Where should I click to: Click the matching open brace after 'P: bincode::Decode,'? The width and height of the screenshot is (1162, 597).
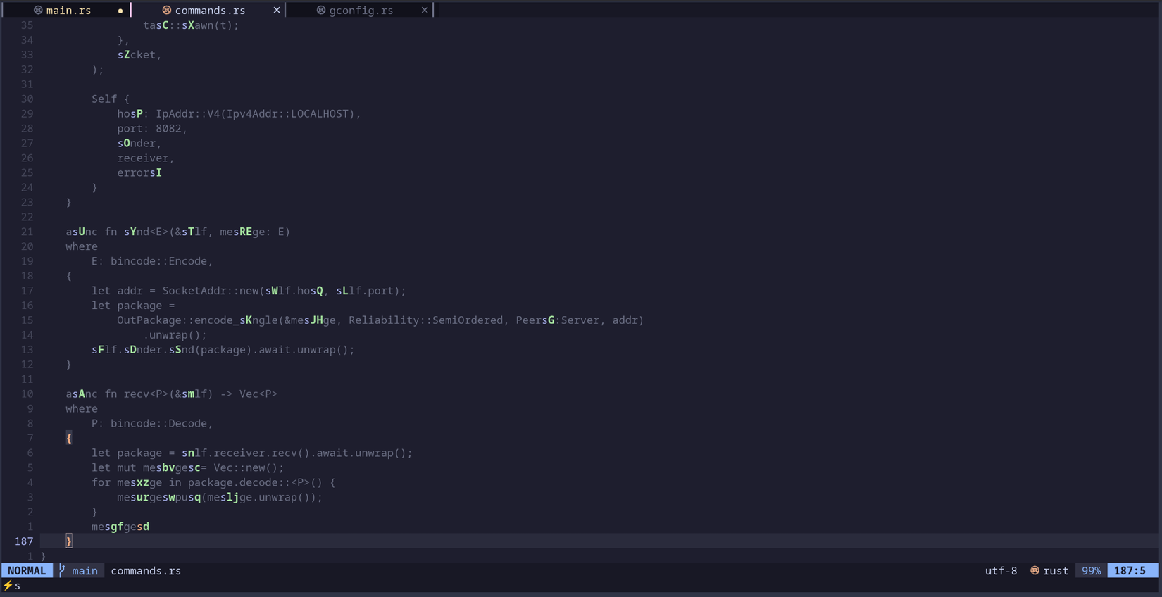[68, 438]
